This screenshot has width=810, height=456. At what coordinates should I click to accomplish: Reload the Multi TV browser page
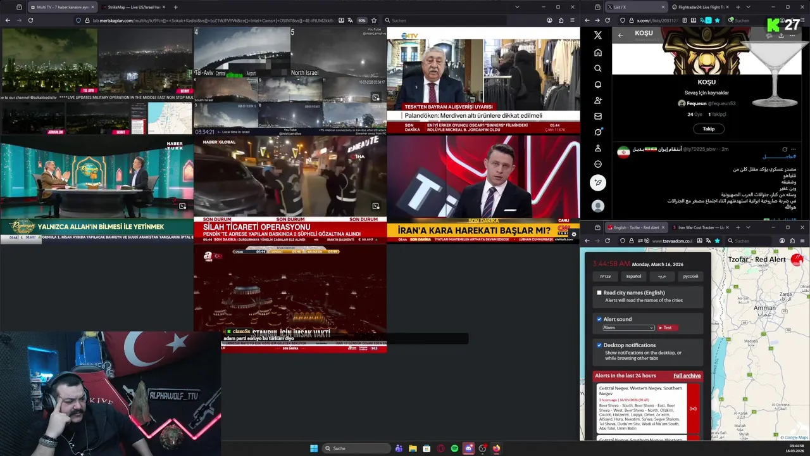[30, 20]
